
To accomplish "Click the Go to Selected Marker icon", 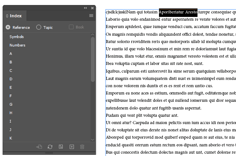I will [39, 147].
